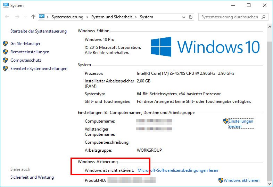273x187 pixels.
Task: Click the computer icon in address bar
Action: pyautogui.click(x=42, y=17)
